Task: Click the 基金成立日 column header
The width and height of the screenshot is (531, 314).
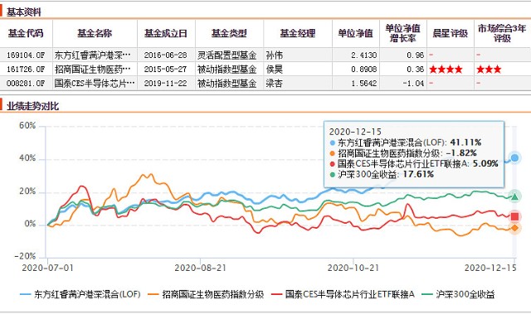Action: coord(166,33)
